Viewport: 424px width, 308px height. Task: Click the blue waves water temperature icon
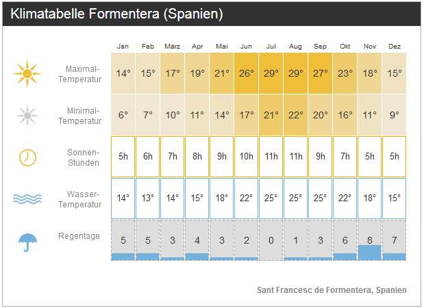pyautogui.click(x=27, y=199)
